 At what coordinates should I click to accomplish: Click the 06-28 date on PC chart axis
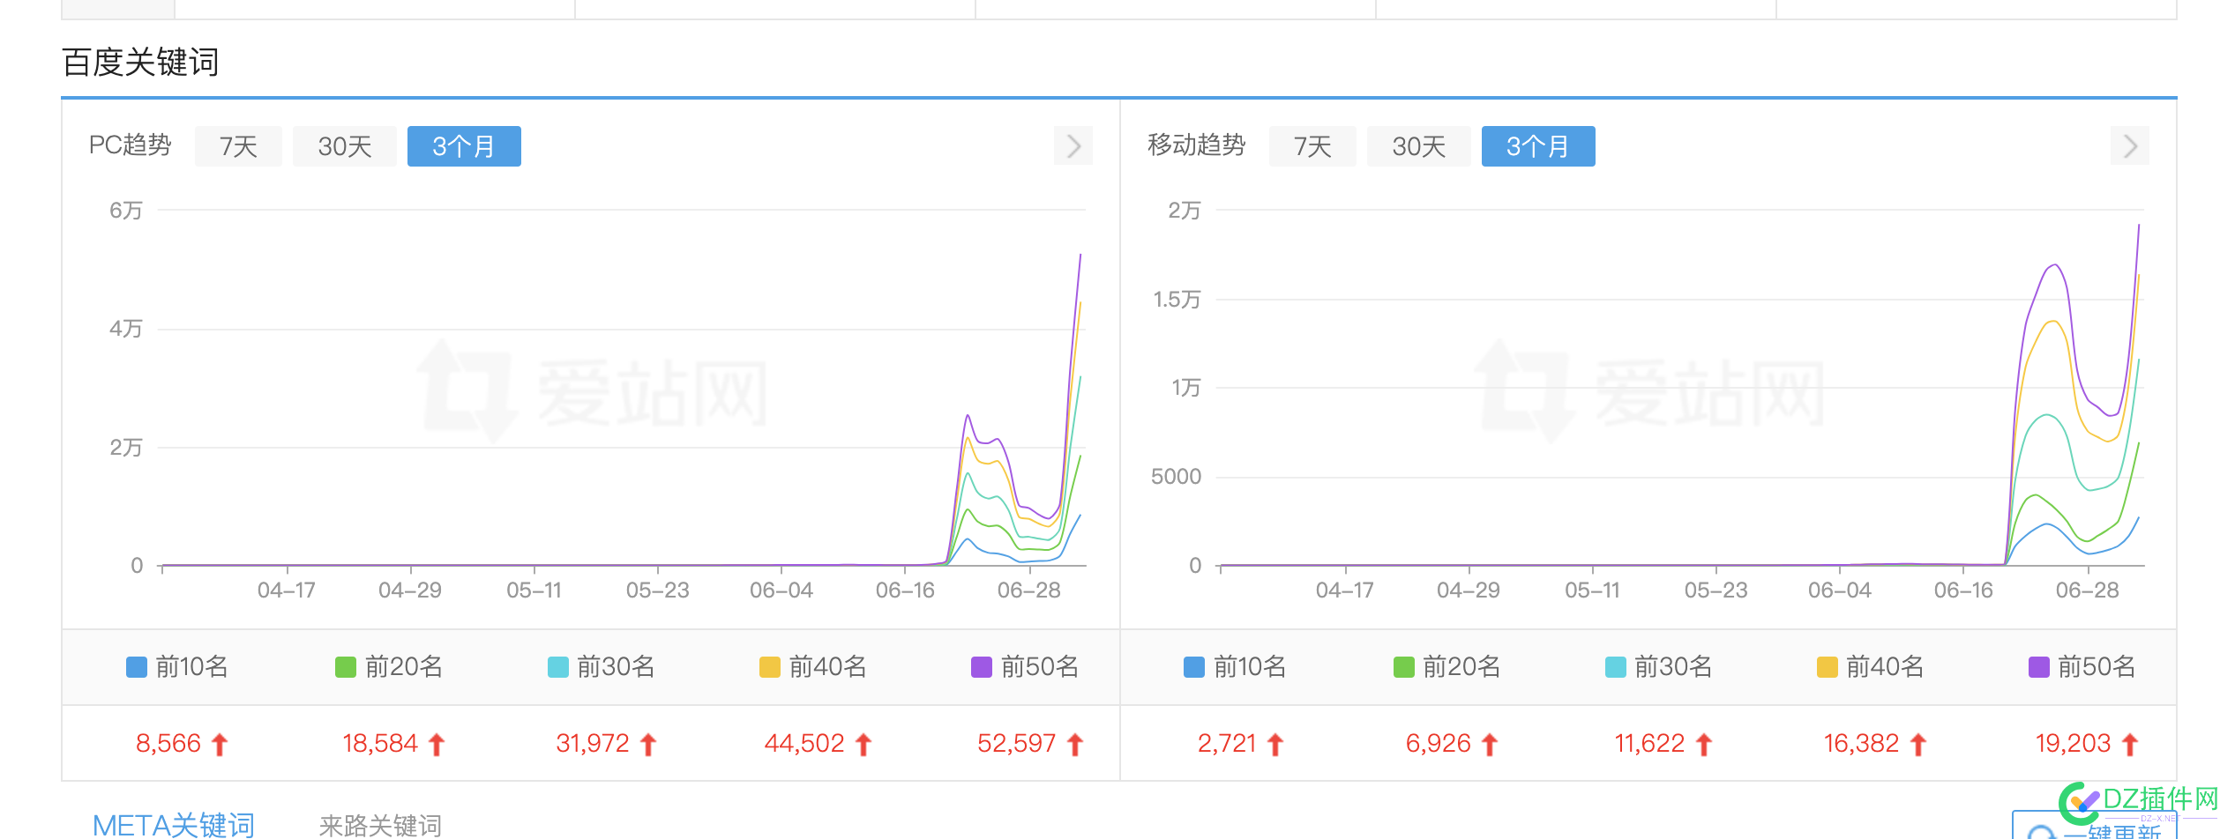[1029, 590]
